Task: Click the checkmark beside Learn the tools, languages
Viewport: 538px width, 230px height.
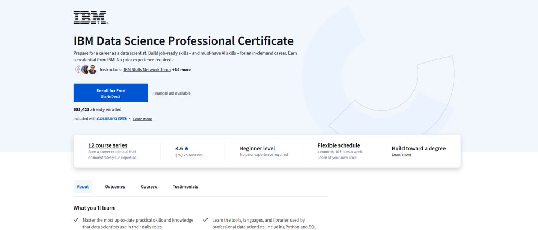Action: (205, 220)
